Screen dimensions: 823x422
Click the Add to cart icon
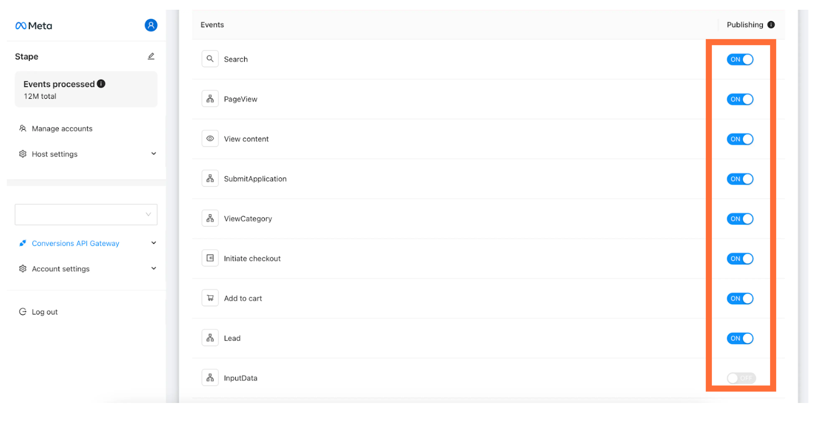pyautogui.click(x=210, y=298)
